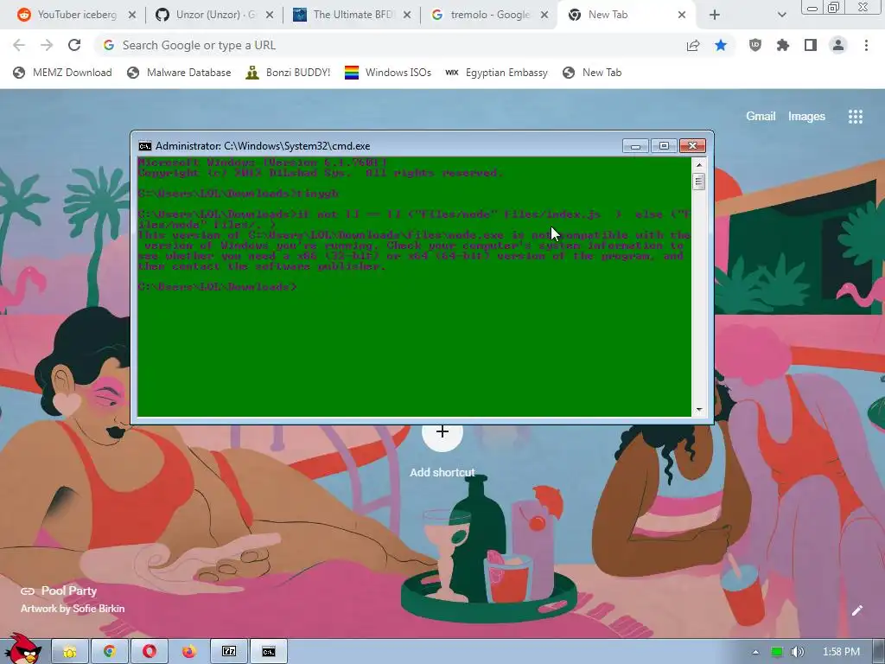Click the Chrome taskbar icon
885x664 pixels.
pos(110,652)
